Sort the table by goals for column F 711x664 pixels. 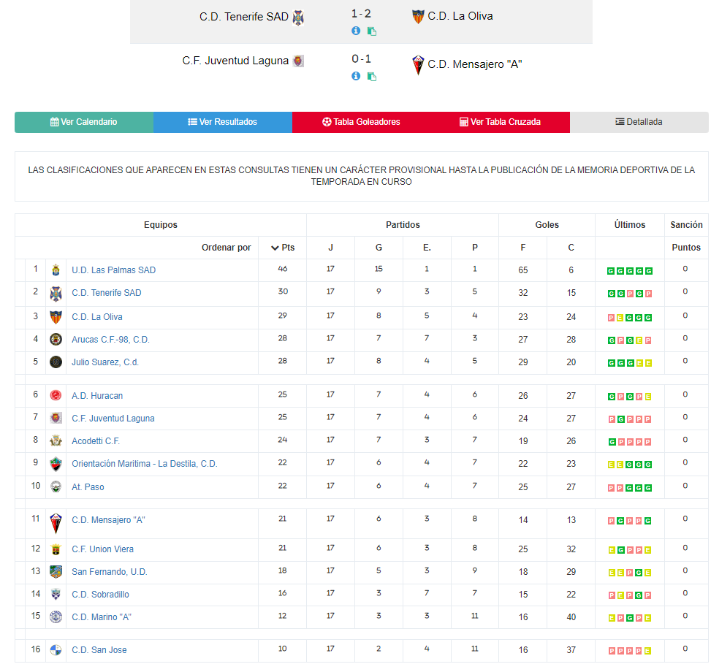(522, 248)
